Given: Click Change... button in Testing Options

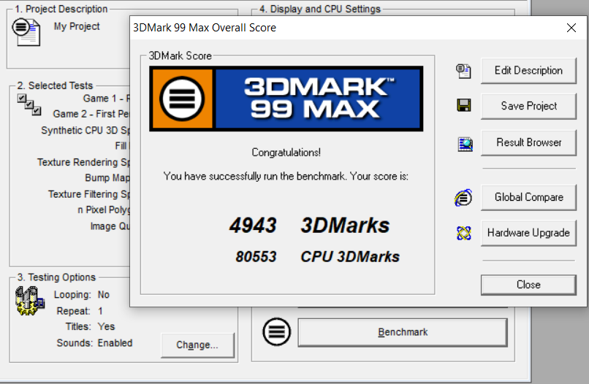Looking at the screenshot, I should (x=197, y=345).
